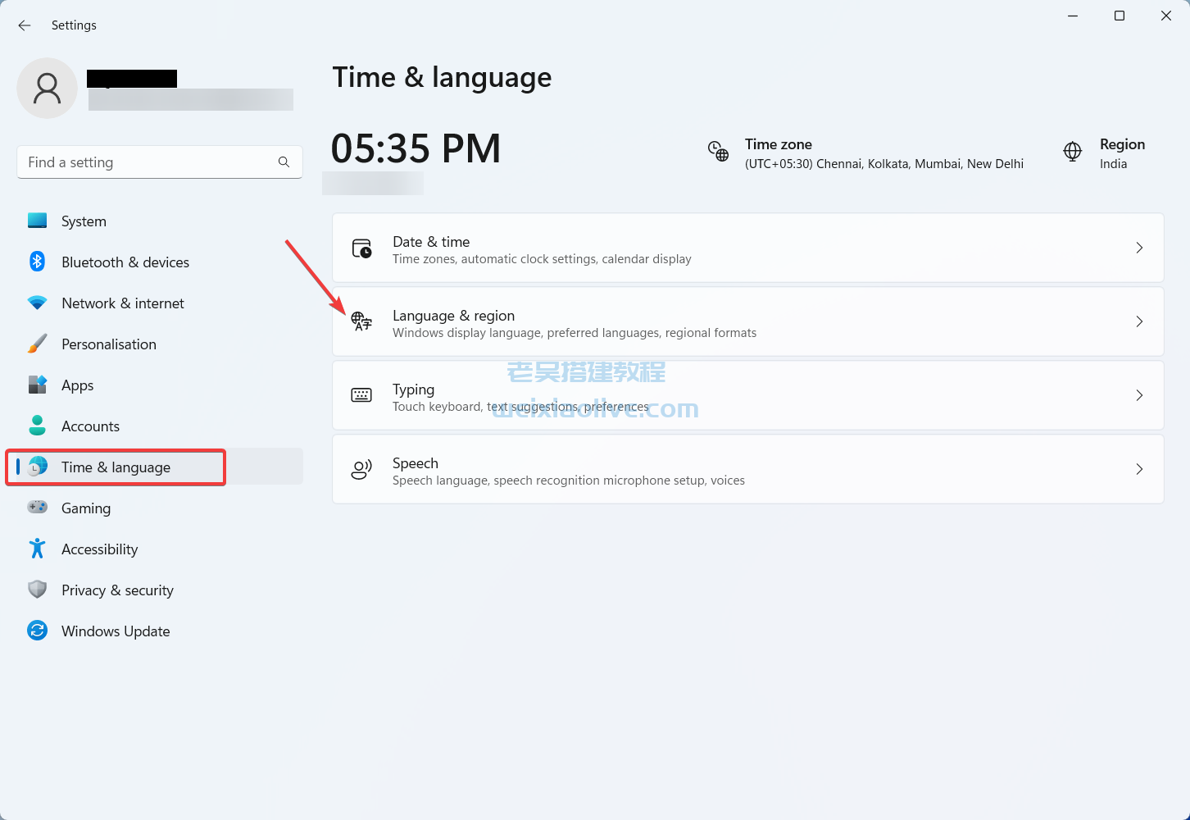The width and height of the screenshot is (1190, 820).
Task: Open Speech settings card
Action: coord(747,469)
